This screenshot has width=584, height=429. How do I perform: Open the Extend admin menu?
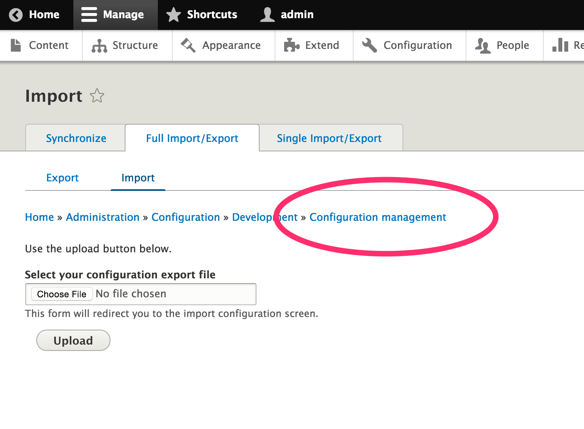tap(314, 45)
